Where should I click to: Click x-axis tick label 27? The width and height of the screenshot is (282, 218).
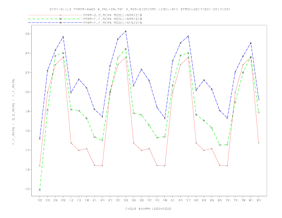coord(110,200)
